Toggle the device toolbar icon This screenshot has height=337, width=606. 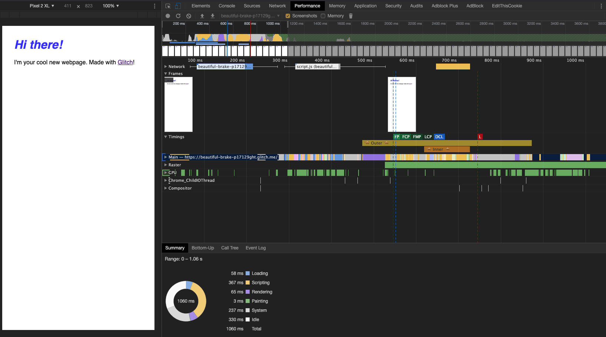tap(178, 6)
